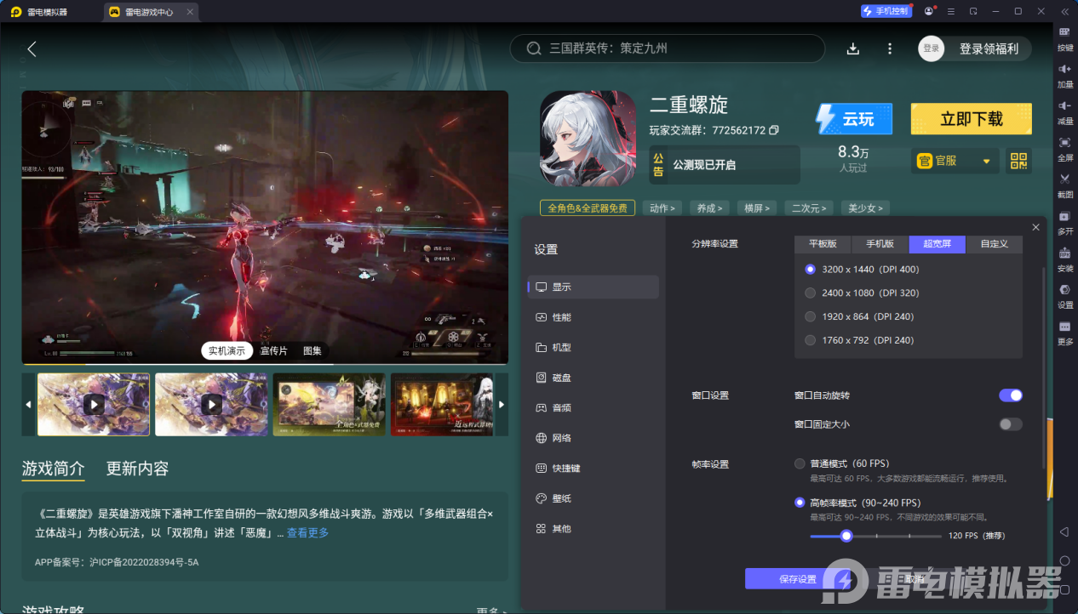Switch to 超宽屏 resolution tab

(x=937, y=244)
